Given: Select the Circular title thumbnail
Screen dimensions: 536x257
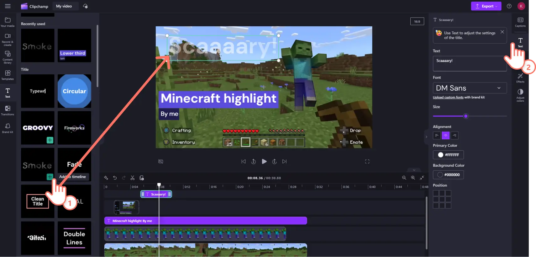Looking at the screenshot, I should [x=74, y=91].
